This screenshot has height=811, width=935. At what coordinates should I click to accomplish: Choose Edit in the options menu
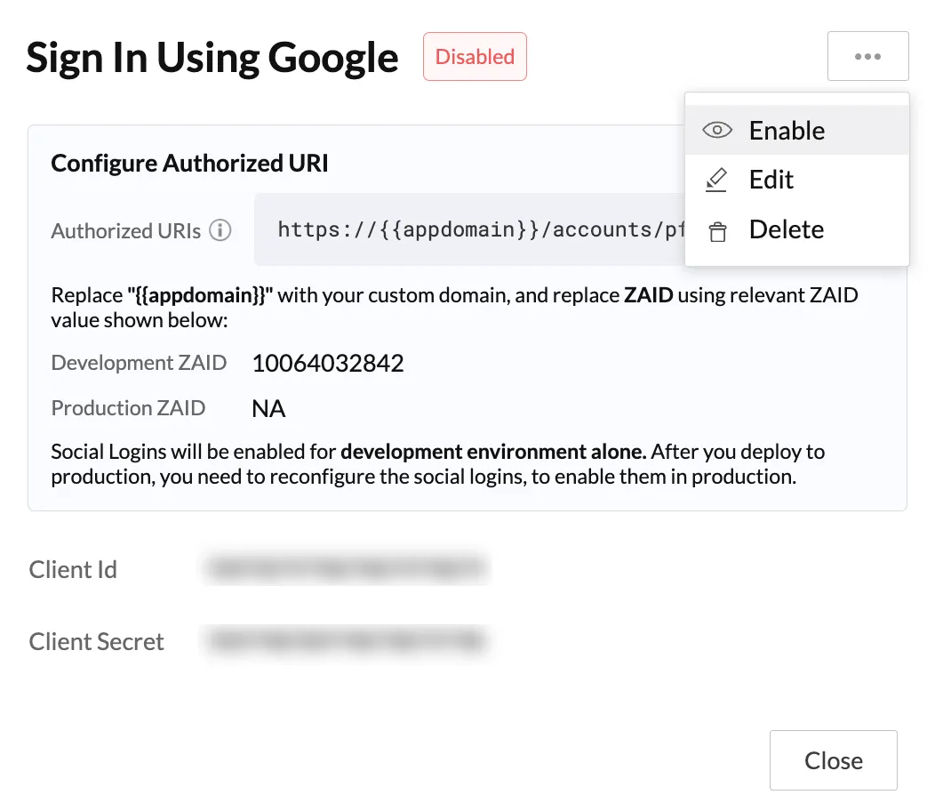coord(796,180)
